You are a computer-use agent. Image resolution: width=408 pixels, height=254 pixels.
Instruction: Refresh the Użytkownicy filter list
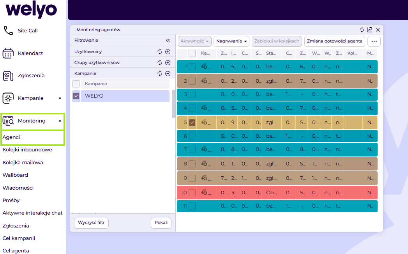click(160, 52)
